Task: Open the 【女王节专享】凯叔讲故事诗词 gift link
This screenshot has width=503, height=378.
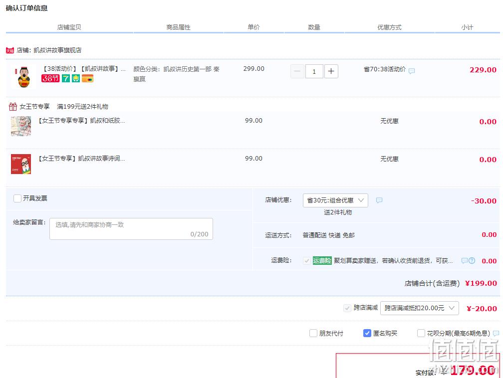Action: [81, 159]
